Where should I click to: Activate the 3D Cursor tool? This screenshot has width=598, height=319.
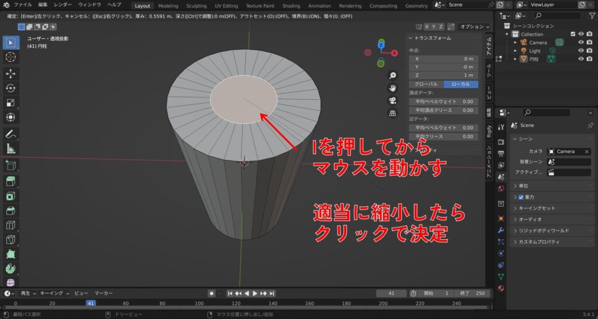pos(11,57)
